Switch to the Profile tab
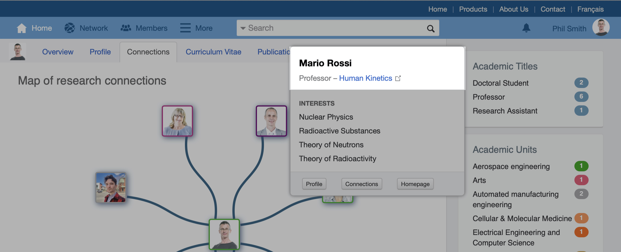This screenshot has height=252, width=621. pos(100,52)
